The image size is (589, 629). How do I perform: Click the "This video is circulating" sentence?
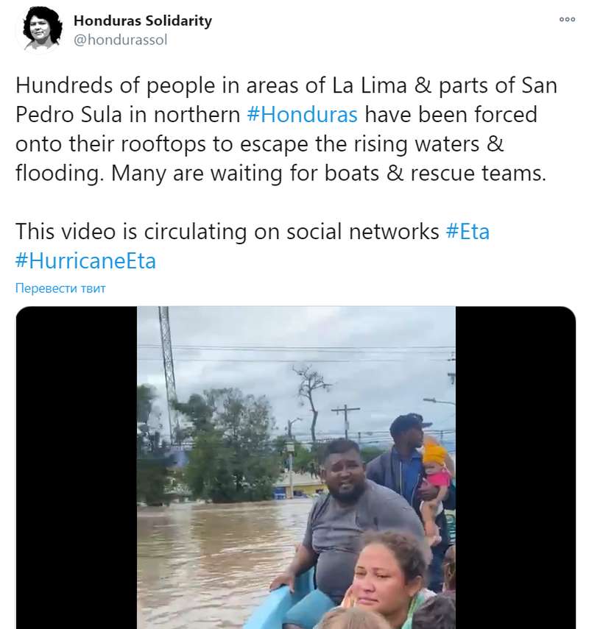pyautogui.click(x=227, y=232)
